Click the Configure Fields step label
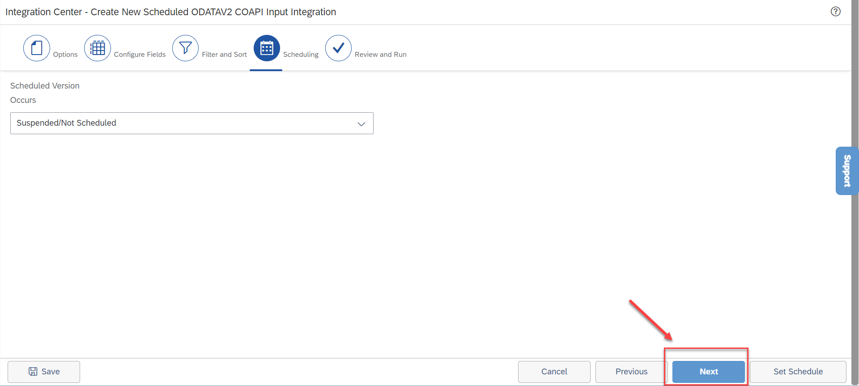Screen dimensions: 859x386 pos(140,55)
